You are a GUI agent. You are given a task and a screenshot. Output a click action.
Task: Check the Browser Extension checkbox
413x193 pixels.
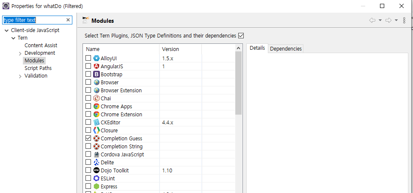pos(88,90)
